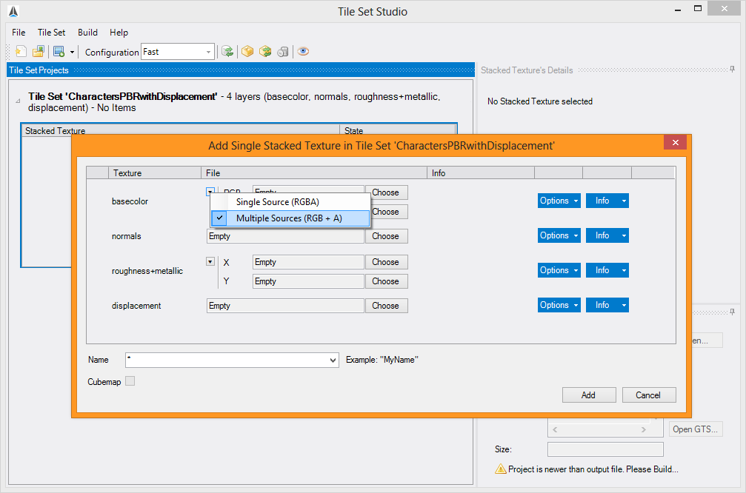Click the build box toolbar icon
The width and height of the screenshot is (746, 493).
pos(247,51)
